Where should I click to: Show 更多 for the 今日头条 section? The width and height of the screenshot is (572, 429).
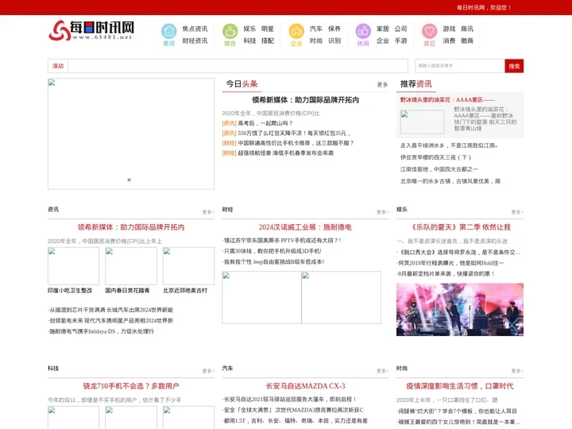point(382,85)
